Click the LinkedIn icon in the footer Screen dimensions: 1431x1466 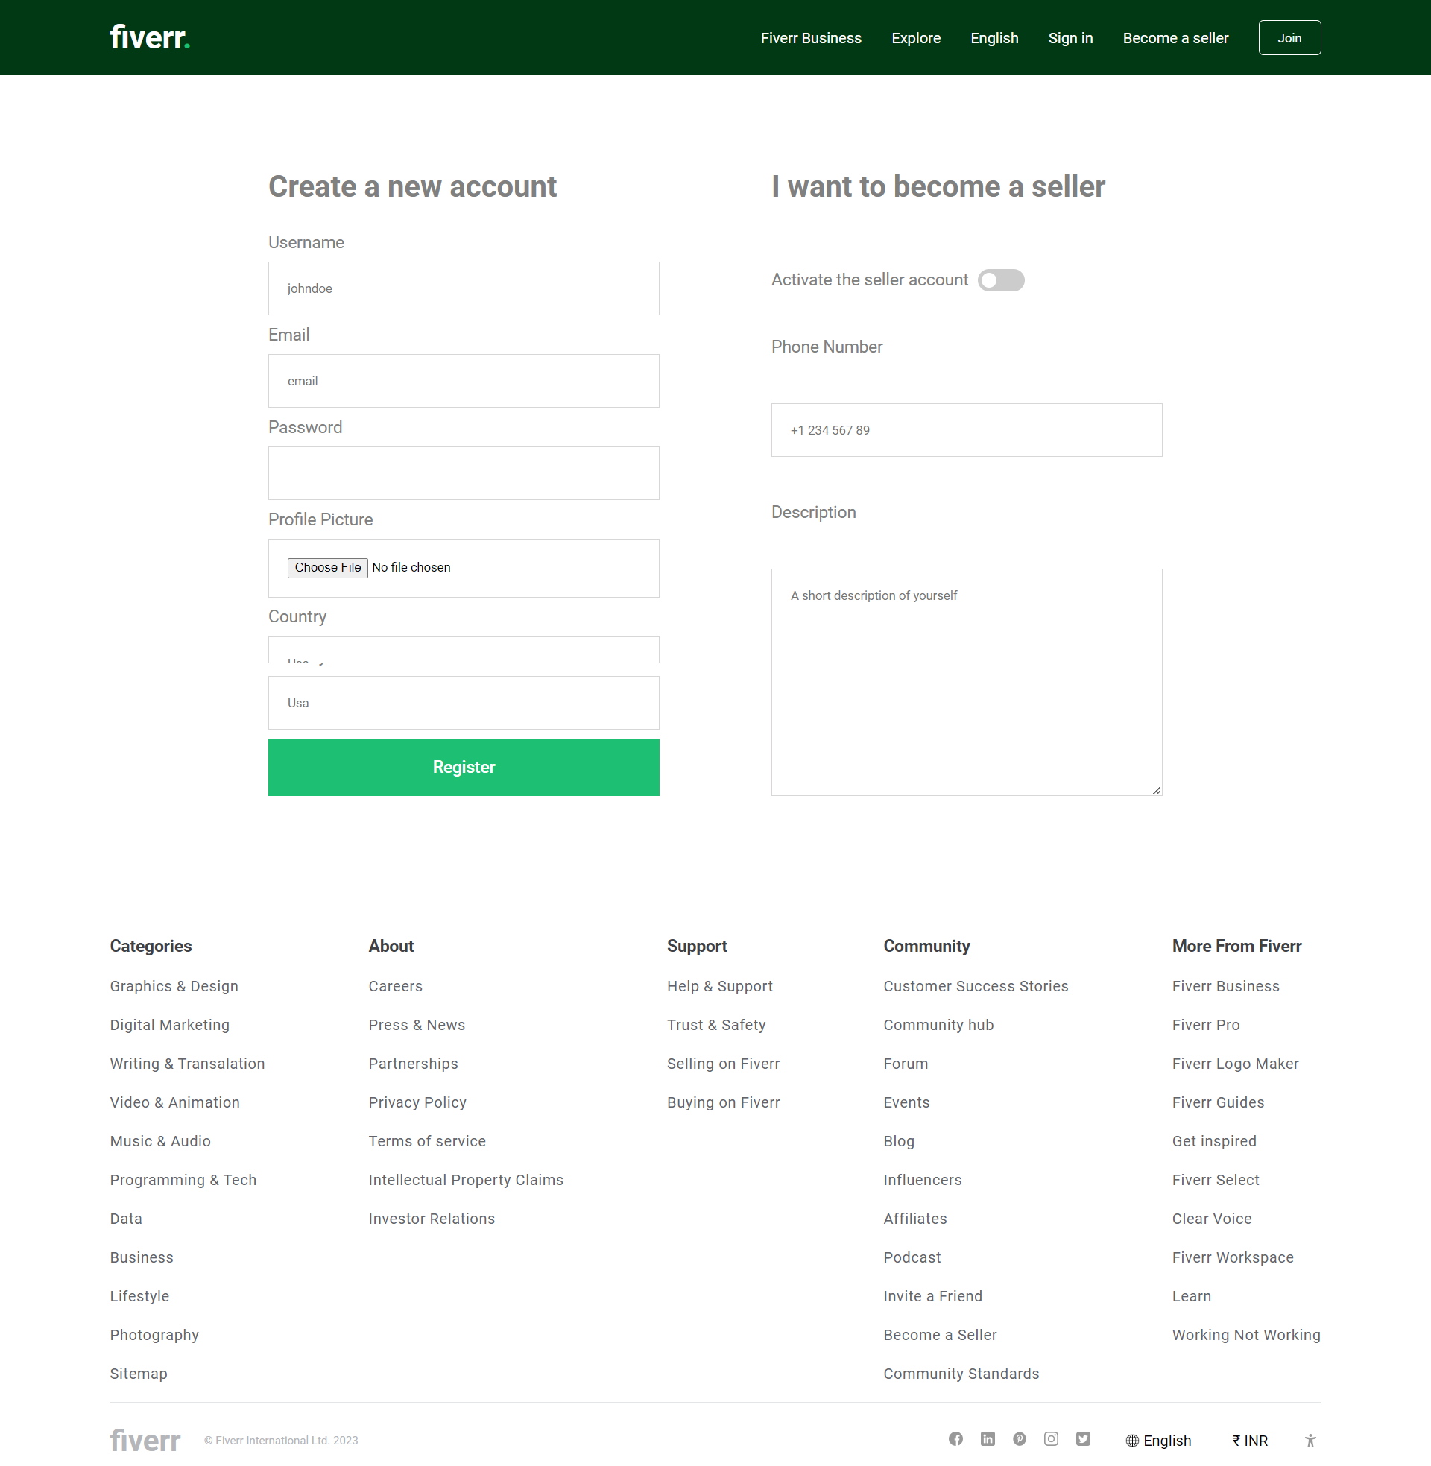[x=988, y=1439]
